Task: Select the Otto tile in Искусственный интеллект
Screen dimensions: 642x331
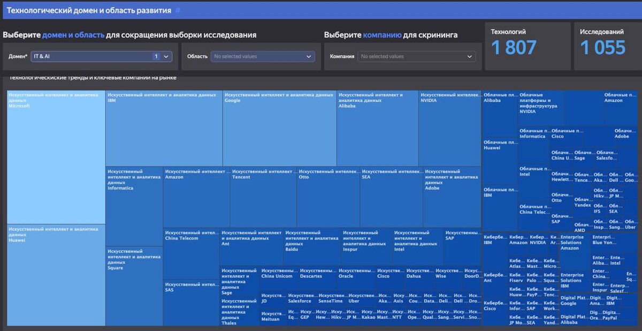Action: click(328, 197)
